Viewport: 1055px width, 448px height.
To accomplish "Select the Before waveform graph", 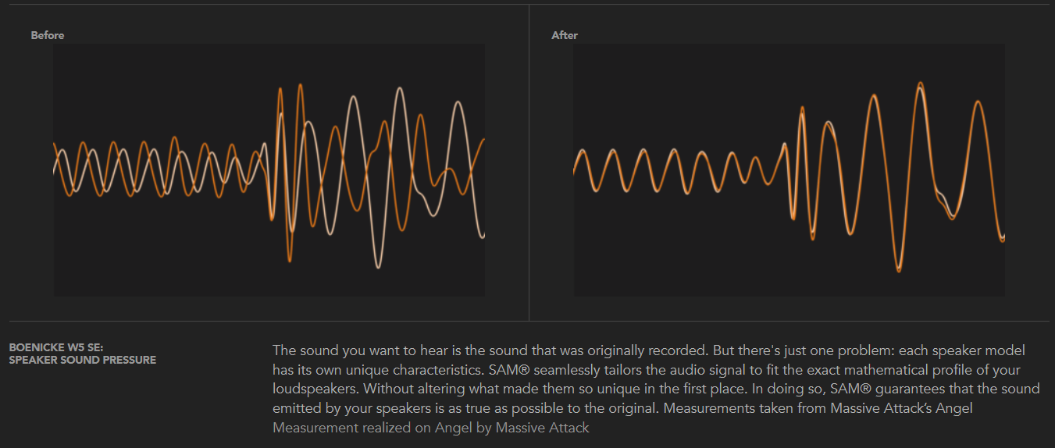I will click(x=269, y=169).
